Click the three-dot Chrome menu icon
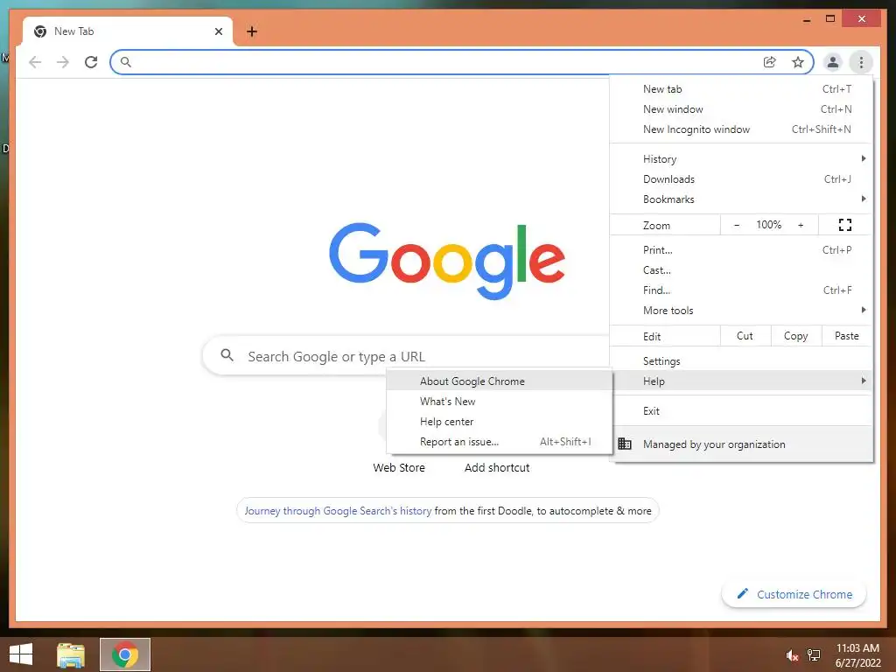This screenshot has height=672, width=896. click(861, 62)
